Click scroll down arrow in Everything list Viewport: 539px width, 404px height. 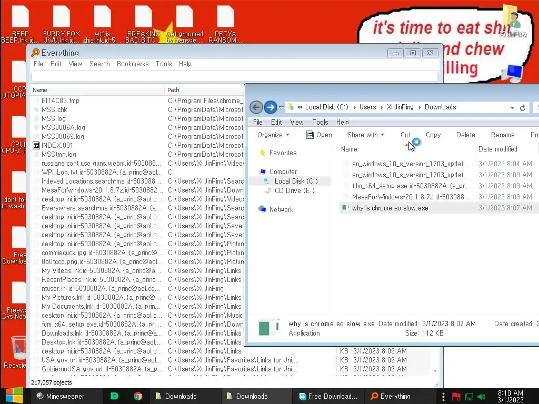(x=435, y=371)
